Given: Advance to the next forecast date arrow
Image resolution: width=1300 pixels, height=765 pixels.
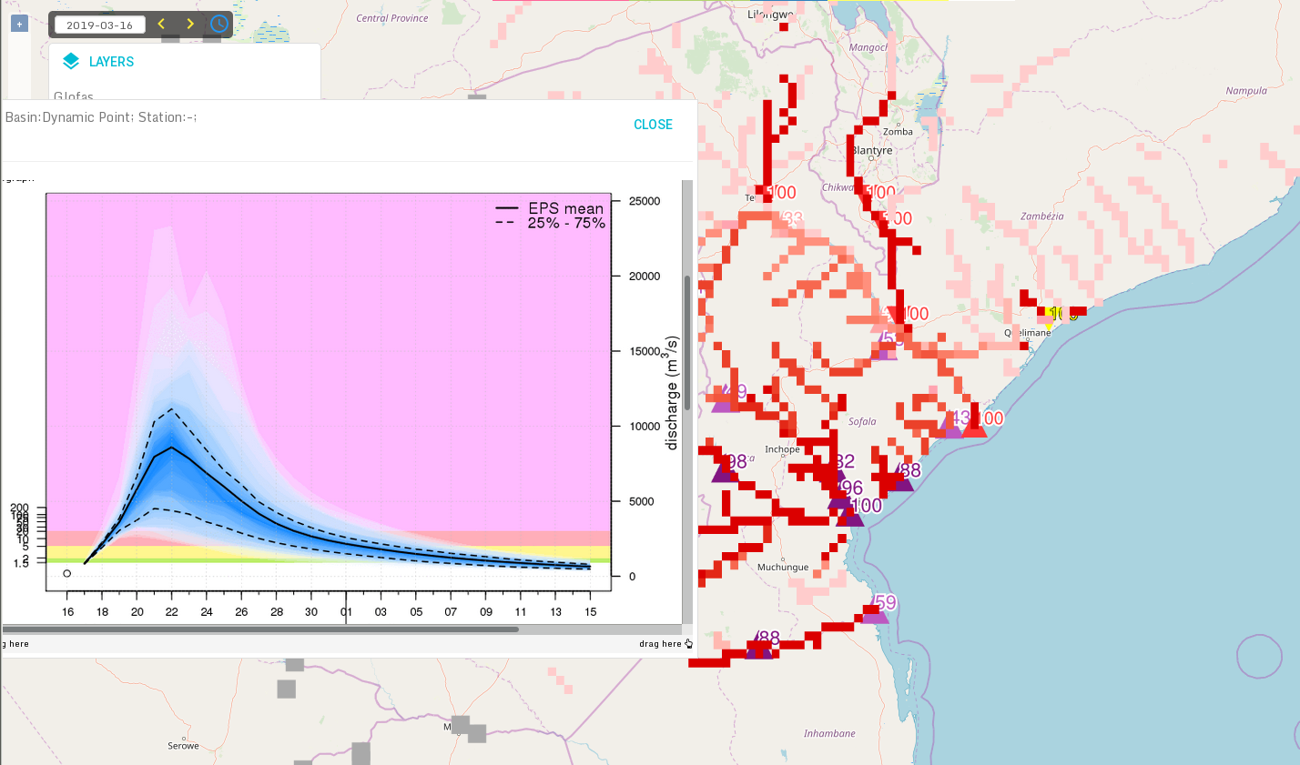Looking at the screenshot, I should (190, 24).
